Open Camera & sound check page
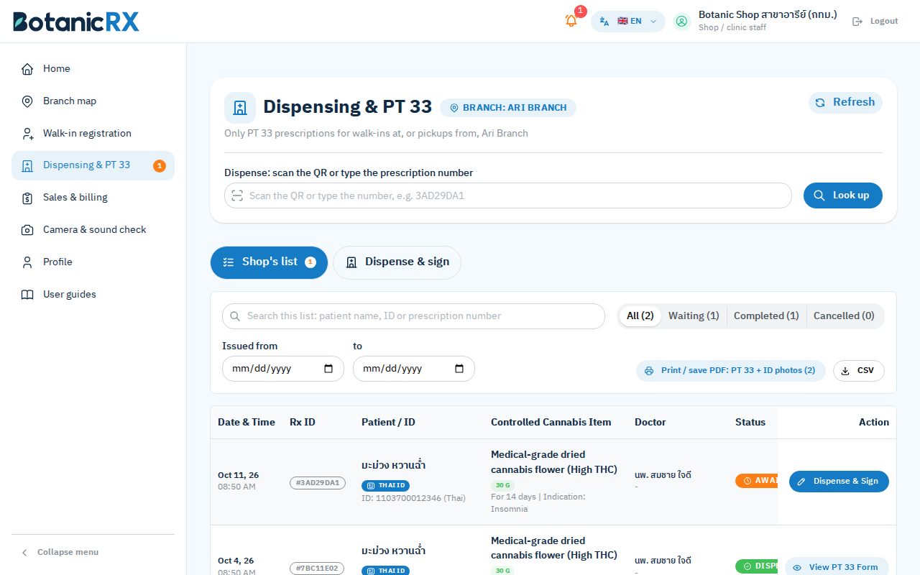The image size is (920, 575). (93, 230)
